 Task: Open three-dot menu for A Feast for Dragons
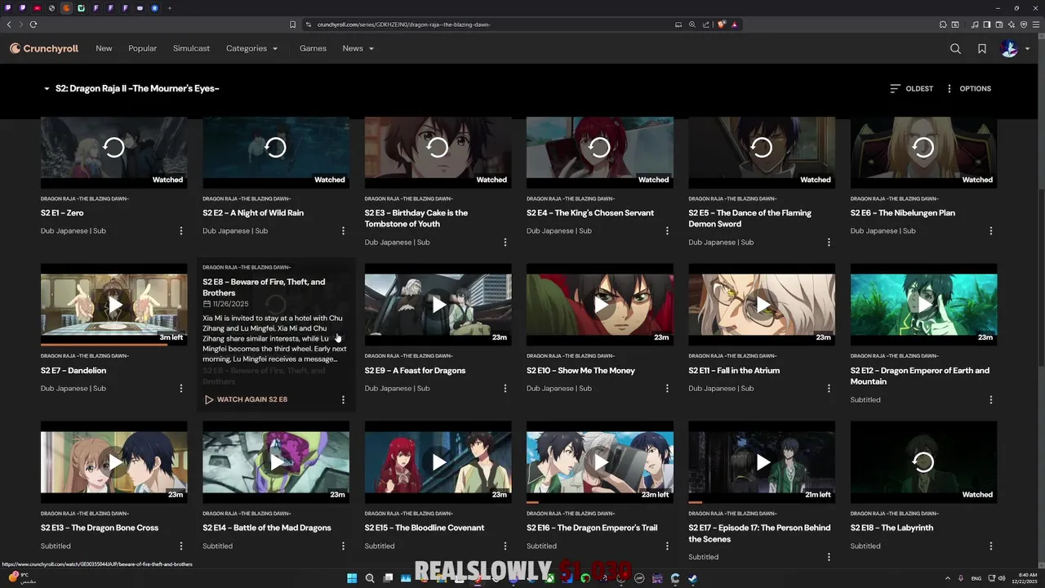pos(505,389)
